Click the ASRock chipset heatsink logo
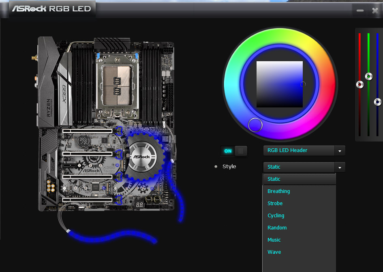Screen dimensions: 383x272 (x=142, y=156)
